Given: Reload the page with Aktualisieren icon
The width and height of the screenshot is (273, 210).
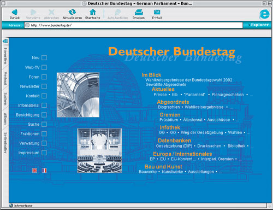Looking at the screenshot, I should click(x=72, y=12).
